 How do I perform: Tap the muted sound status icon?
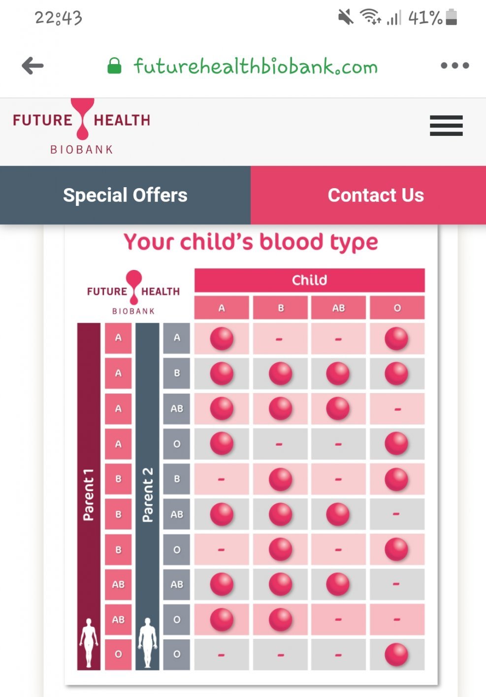tap(346, 17)
